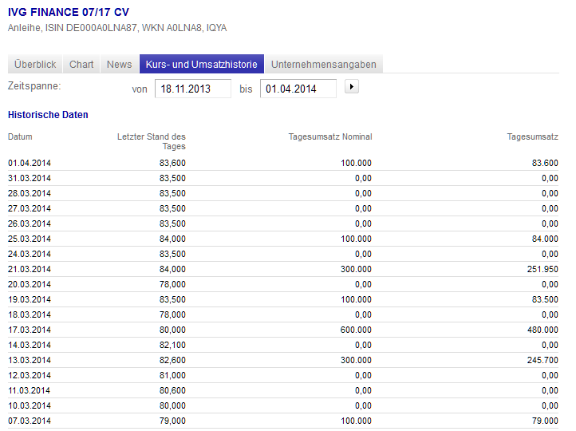Viewport: 576px width, 431px height.
Task: Open the News tab
Action: tap(120, 65)
